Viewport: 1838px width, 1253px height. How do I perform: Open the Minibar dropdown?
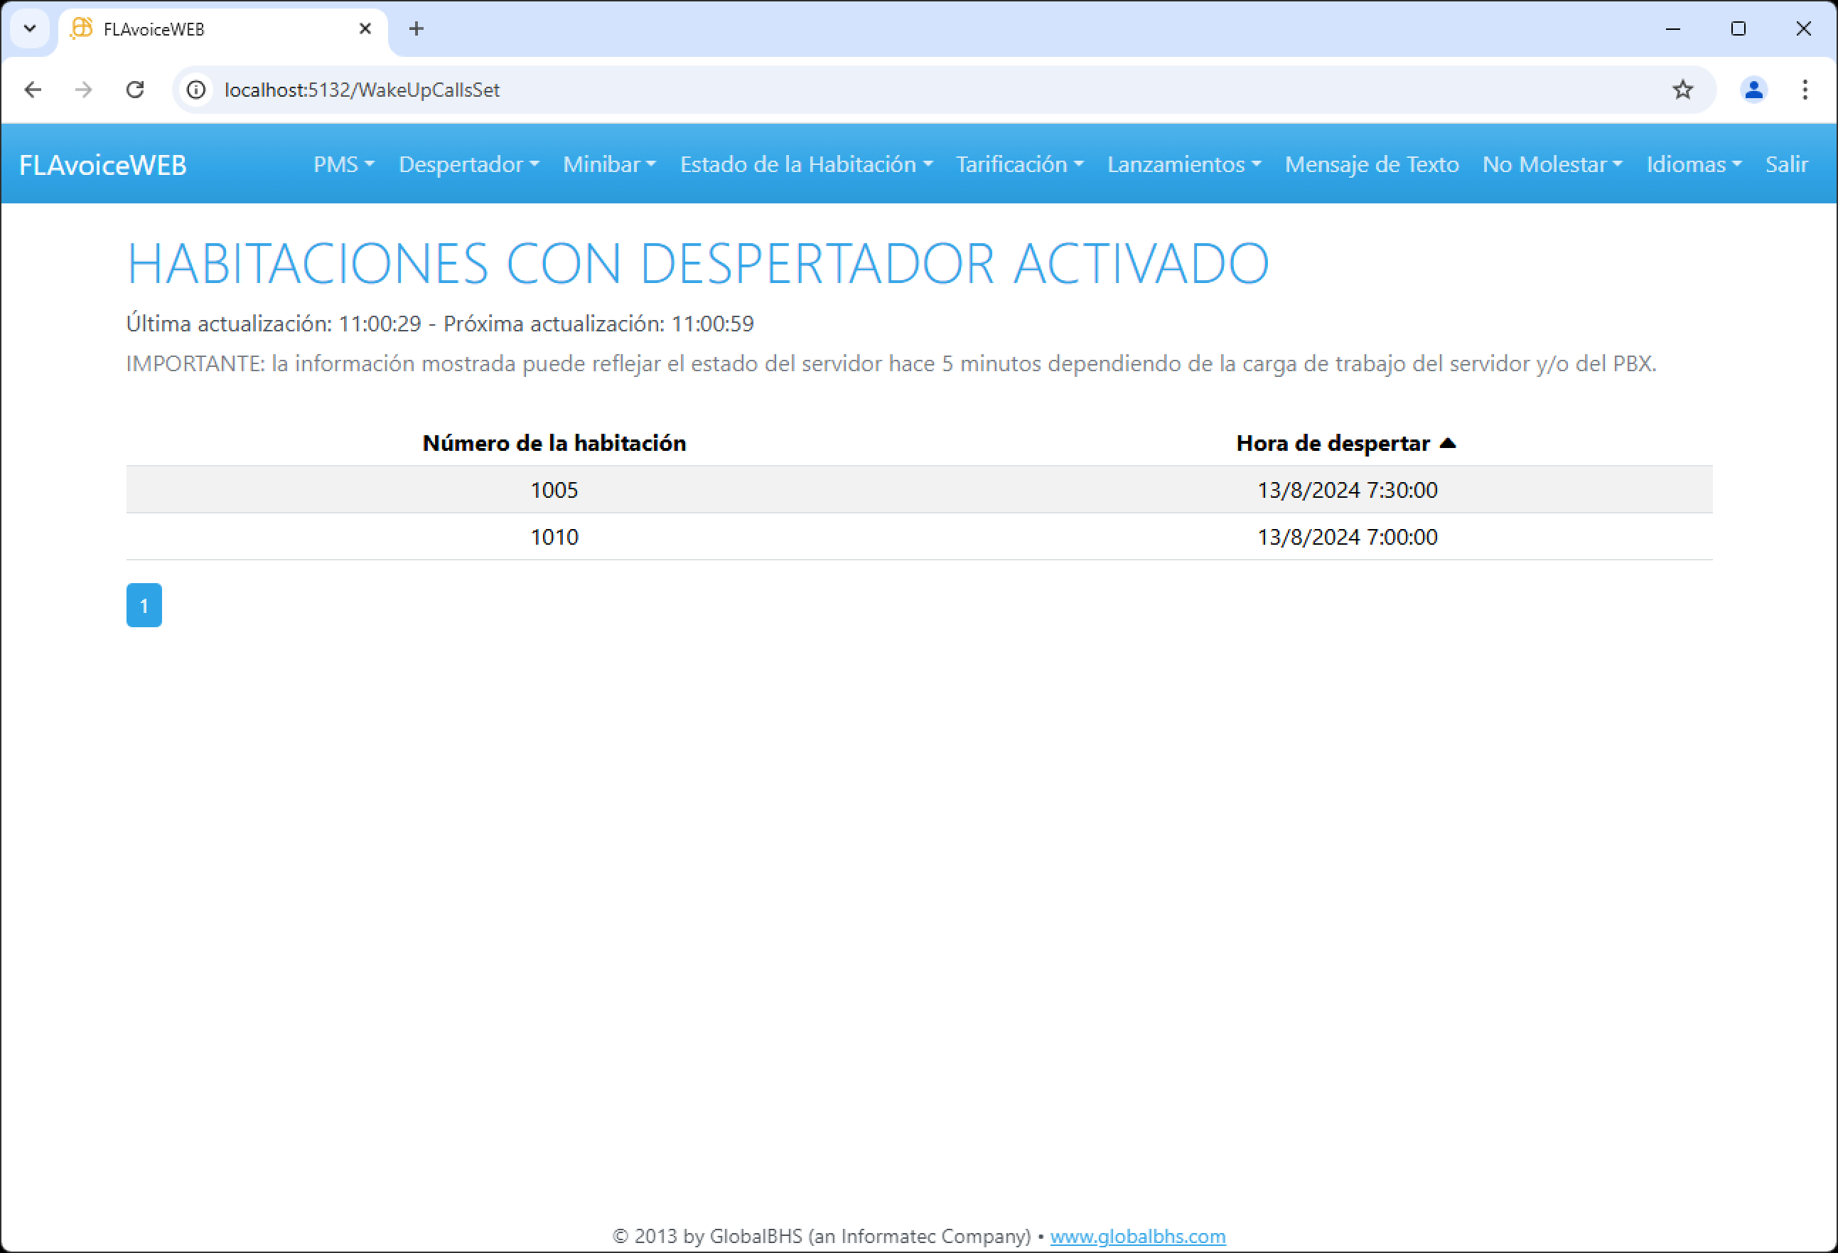pos(609,165)
